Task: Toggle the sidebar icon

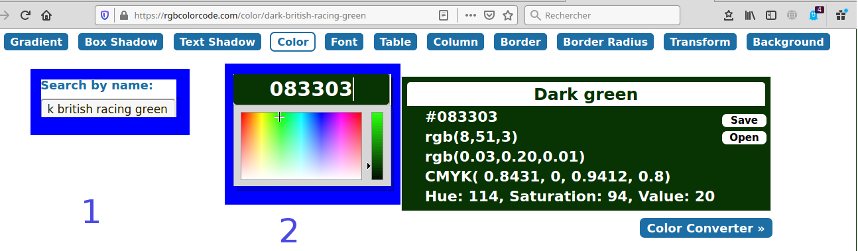Action: pos(771,15)
